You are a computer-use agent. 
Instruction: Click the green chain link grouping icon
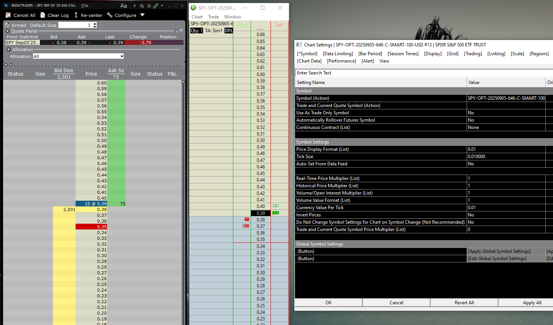pyautogui.click(x=155, y=6)
